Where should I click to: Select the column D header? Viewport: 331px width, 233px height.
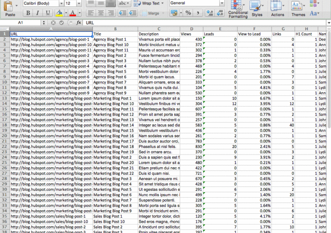point(191,29)
